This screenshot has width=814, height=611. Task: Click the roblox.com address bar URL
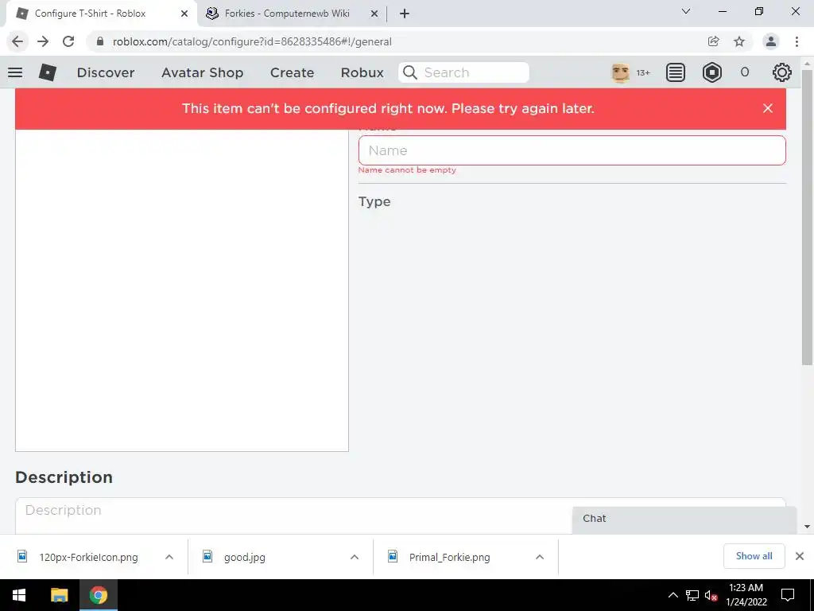(x=252, y=41)
